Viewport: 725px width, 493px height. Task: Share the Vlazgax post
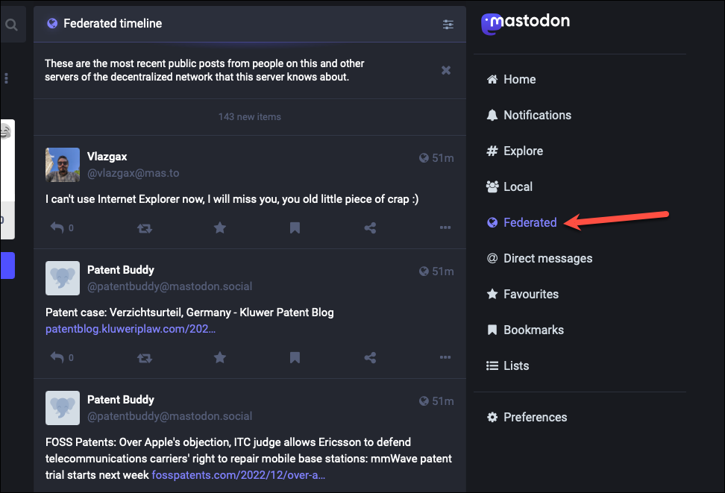370,227
